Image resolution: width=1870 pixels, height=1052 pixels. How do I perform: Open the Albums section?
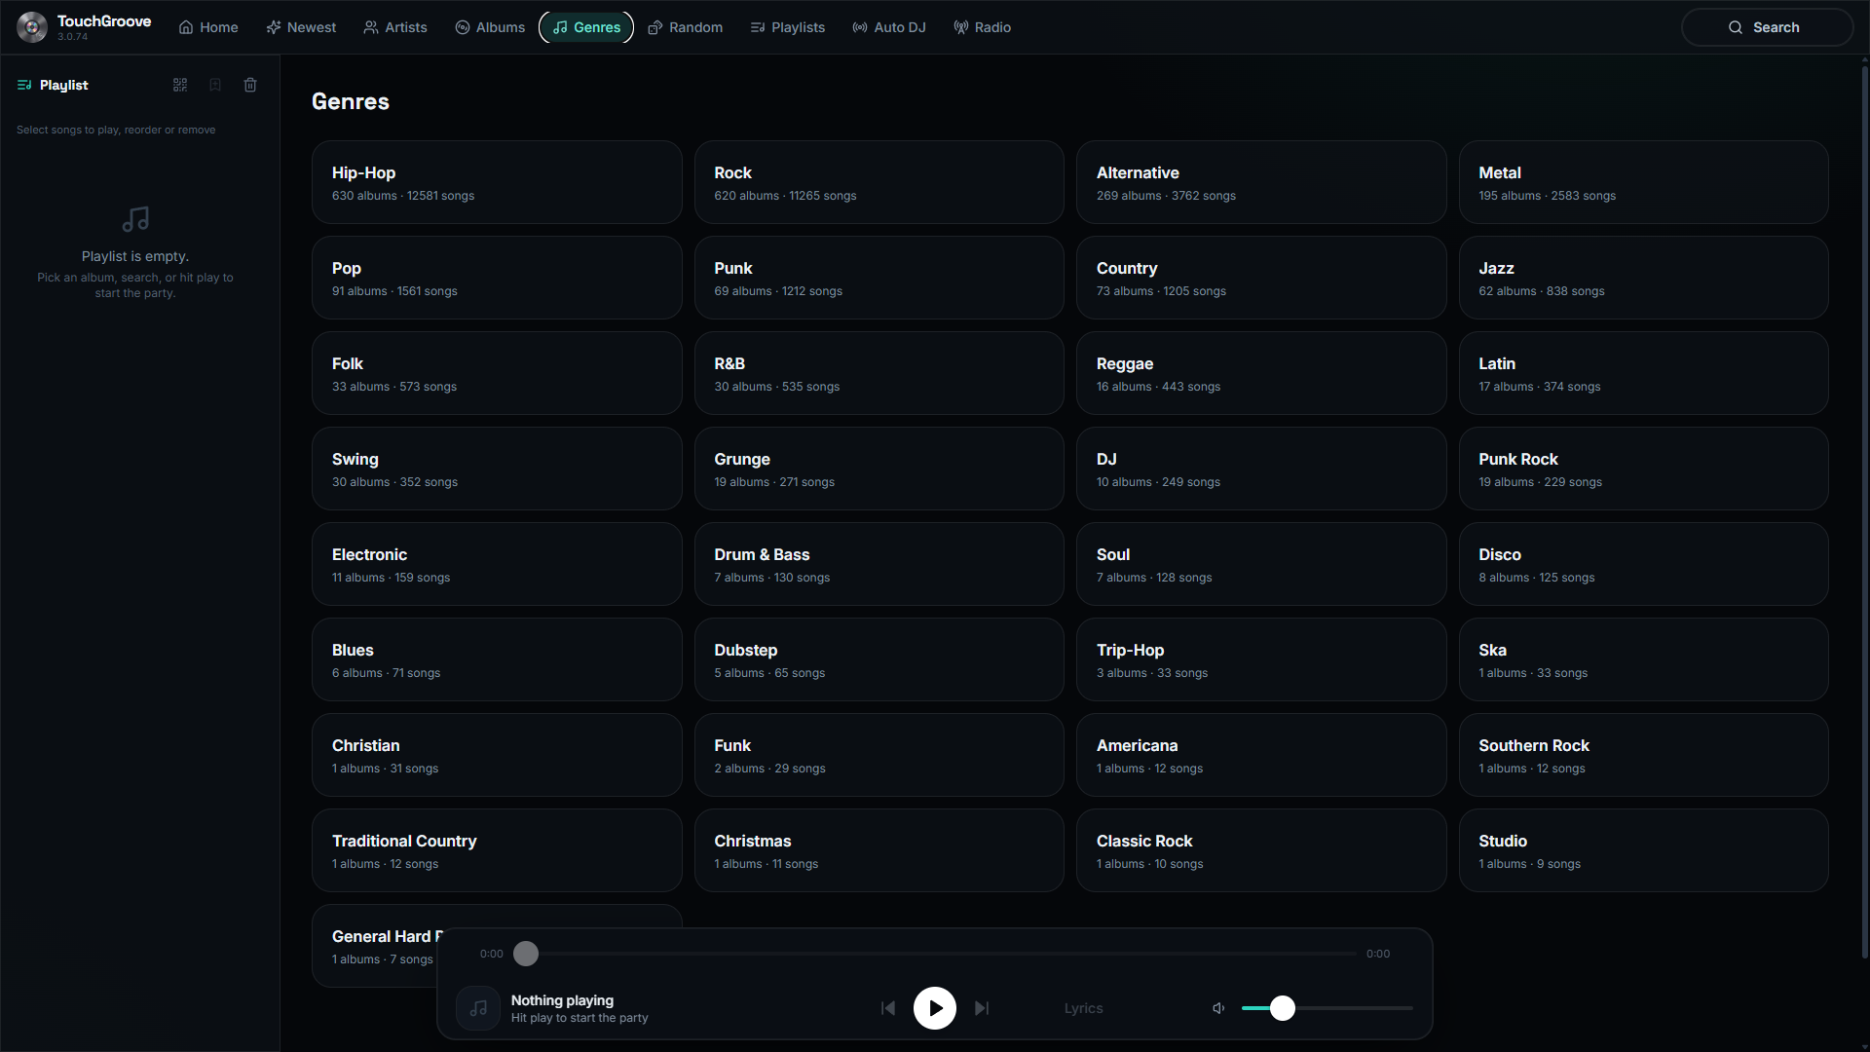pyautogui.click(x=490, y=27)
